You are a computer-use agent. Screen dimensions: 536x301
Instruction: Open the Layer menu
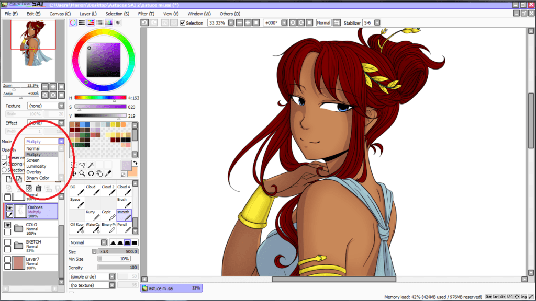tap(88, 14)
